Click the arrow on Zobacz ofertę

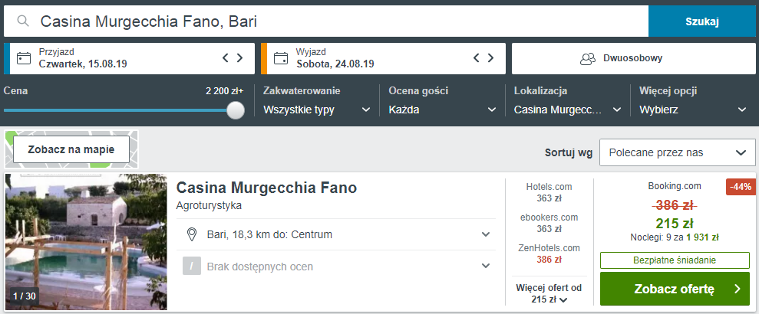738,289
